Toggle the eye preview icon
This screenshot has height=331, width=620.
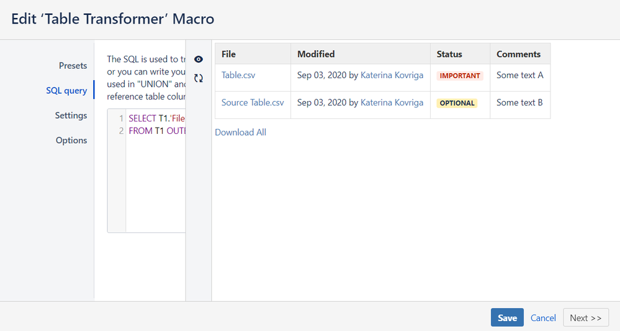click(x=199, y=60)
